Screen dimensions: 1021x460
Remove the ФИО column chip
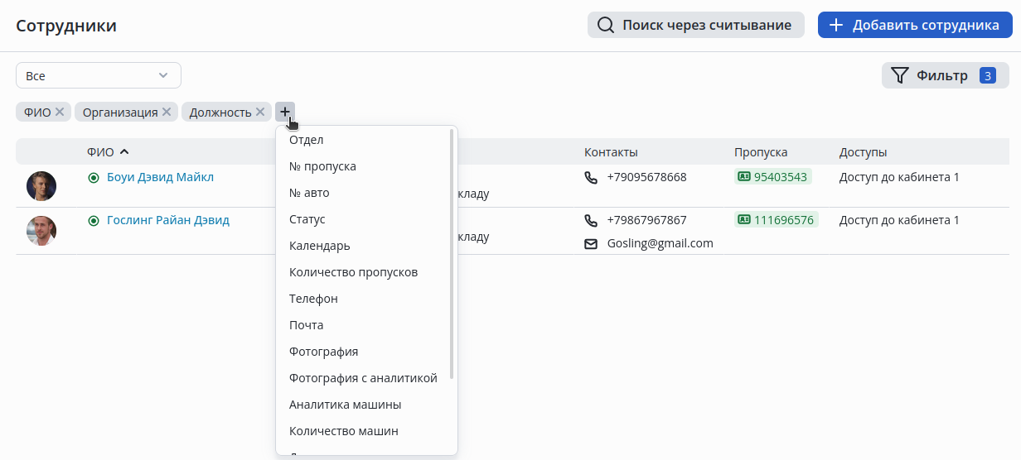(60, 113)
